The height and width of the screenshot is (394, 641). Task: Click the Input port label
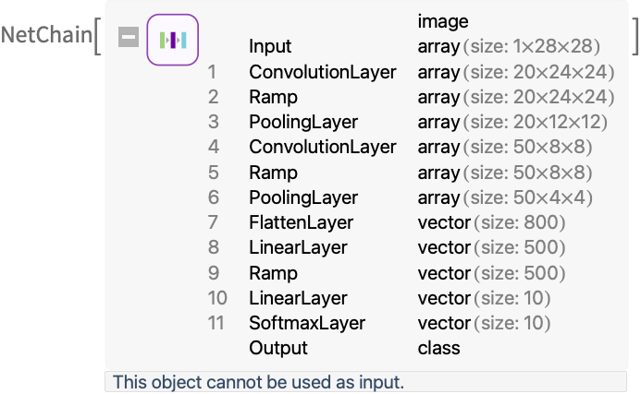[270, 46]
